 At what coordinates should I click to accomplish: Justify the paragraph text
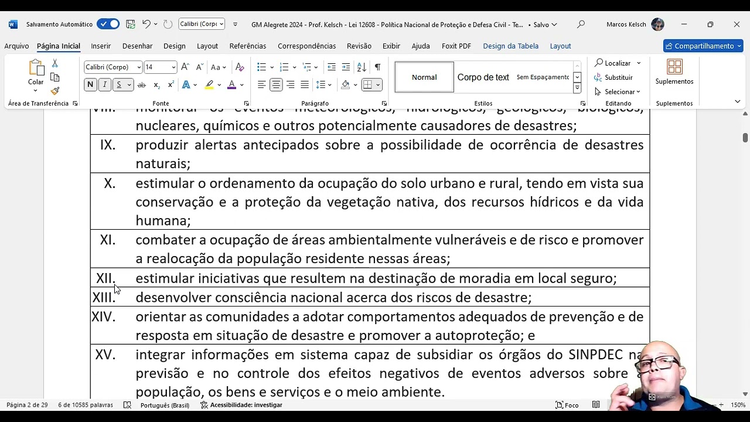[305, 85]
